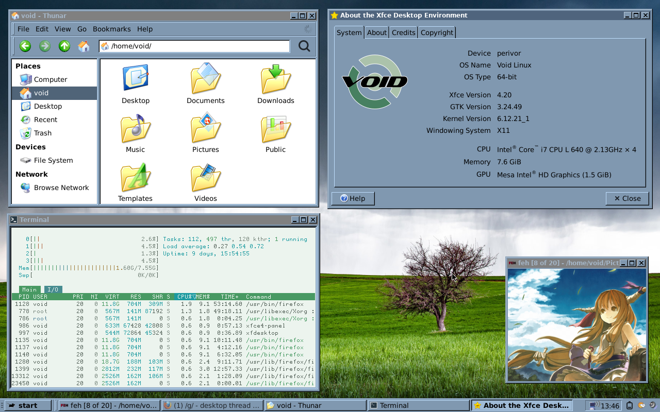Screen dimensions: 660x412
Task: Open search with the magnifier icon in Thunar
Action: tap(304, 46)
